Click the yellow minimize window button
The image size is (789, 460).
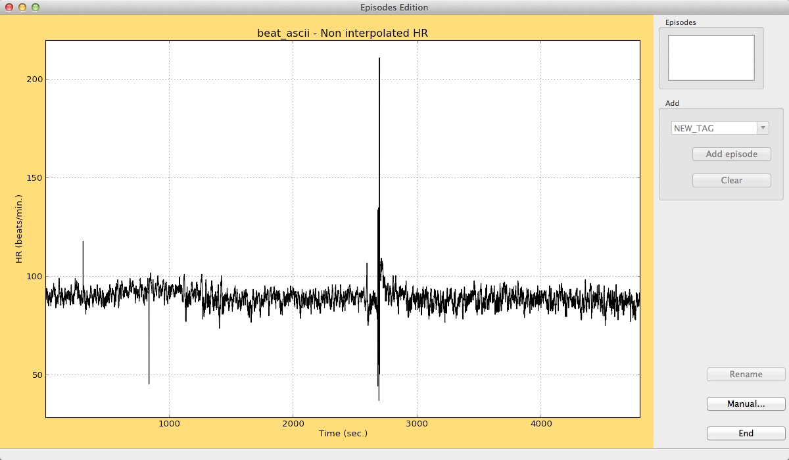[22, 7]
